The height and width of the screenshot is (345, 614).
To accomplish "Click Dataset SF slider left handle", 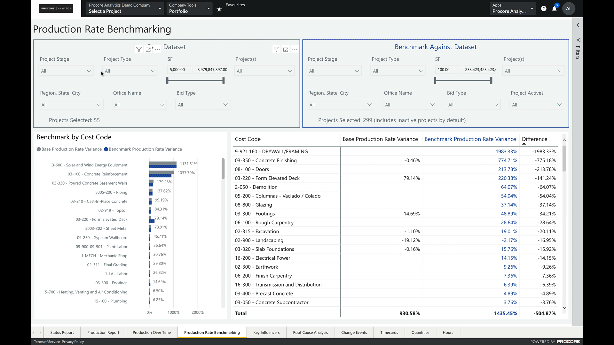I will 167,81.
